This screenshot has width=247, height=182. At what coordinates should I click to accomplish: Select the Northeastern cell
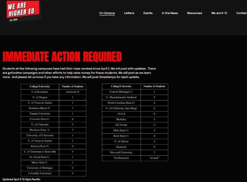(121, 158)
